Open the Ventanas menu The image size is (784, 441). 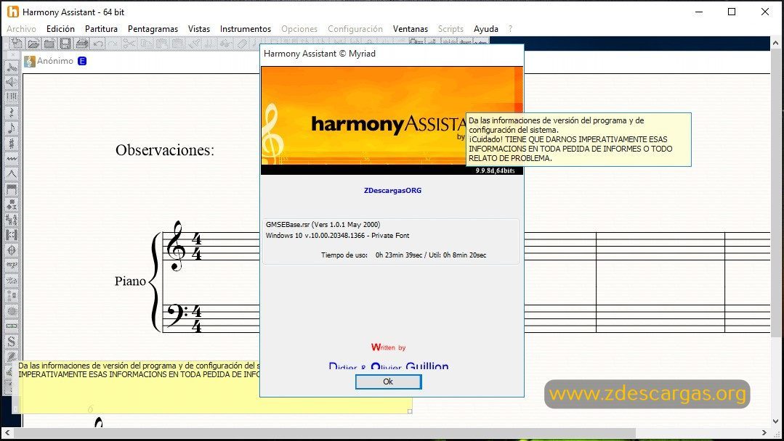411,29
